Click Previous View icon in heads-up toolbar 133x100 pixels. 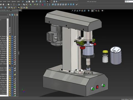coord(77,11)
